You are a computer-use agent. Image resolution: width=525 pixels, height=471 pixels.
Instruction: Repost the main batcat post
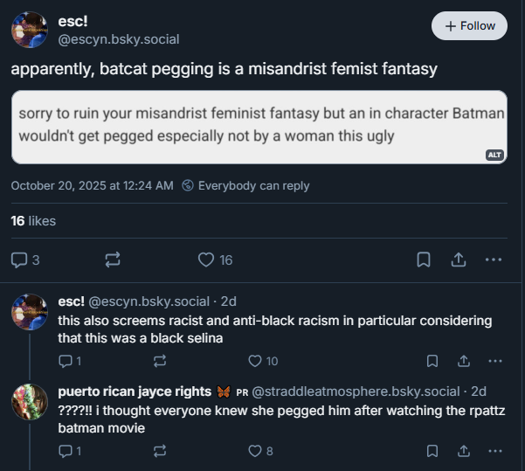pyautogui.click(x=113, y=260)
